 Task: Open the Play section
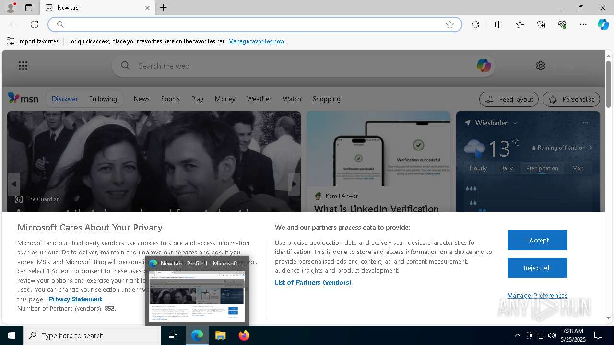pos(197,99)
